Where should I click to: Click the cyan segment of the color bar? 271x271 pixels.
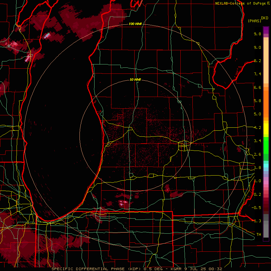[266, 166]
